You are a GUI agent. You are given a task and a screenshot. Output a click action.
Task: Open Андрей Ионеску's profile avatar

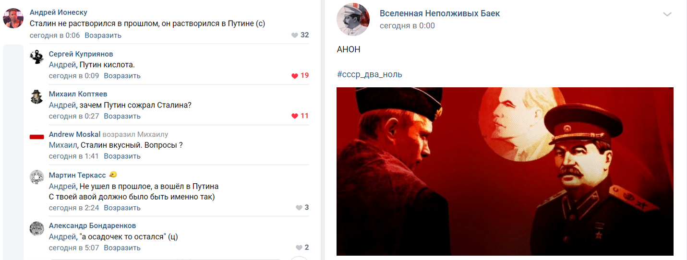pos(13,18)
